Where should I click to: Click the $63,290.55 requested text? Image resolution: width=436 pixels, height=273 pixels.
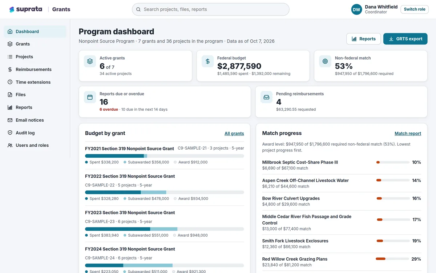tap(296, 109)
